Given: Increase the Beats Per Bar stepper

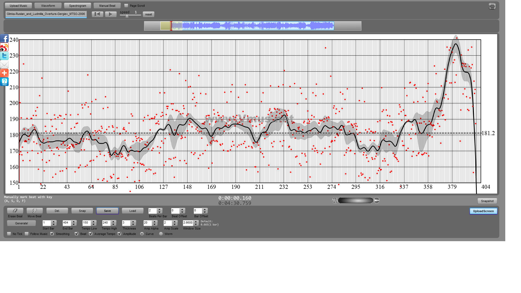Looking at the screenshot, I should tap(160, 209).
